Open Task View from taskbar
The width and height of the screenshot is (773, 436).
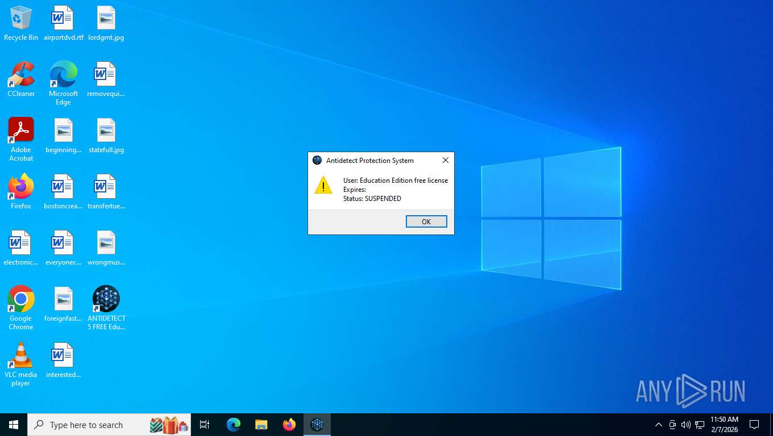tap(205, 425)
